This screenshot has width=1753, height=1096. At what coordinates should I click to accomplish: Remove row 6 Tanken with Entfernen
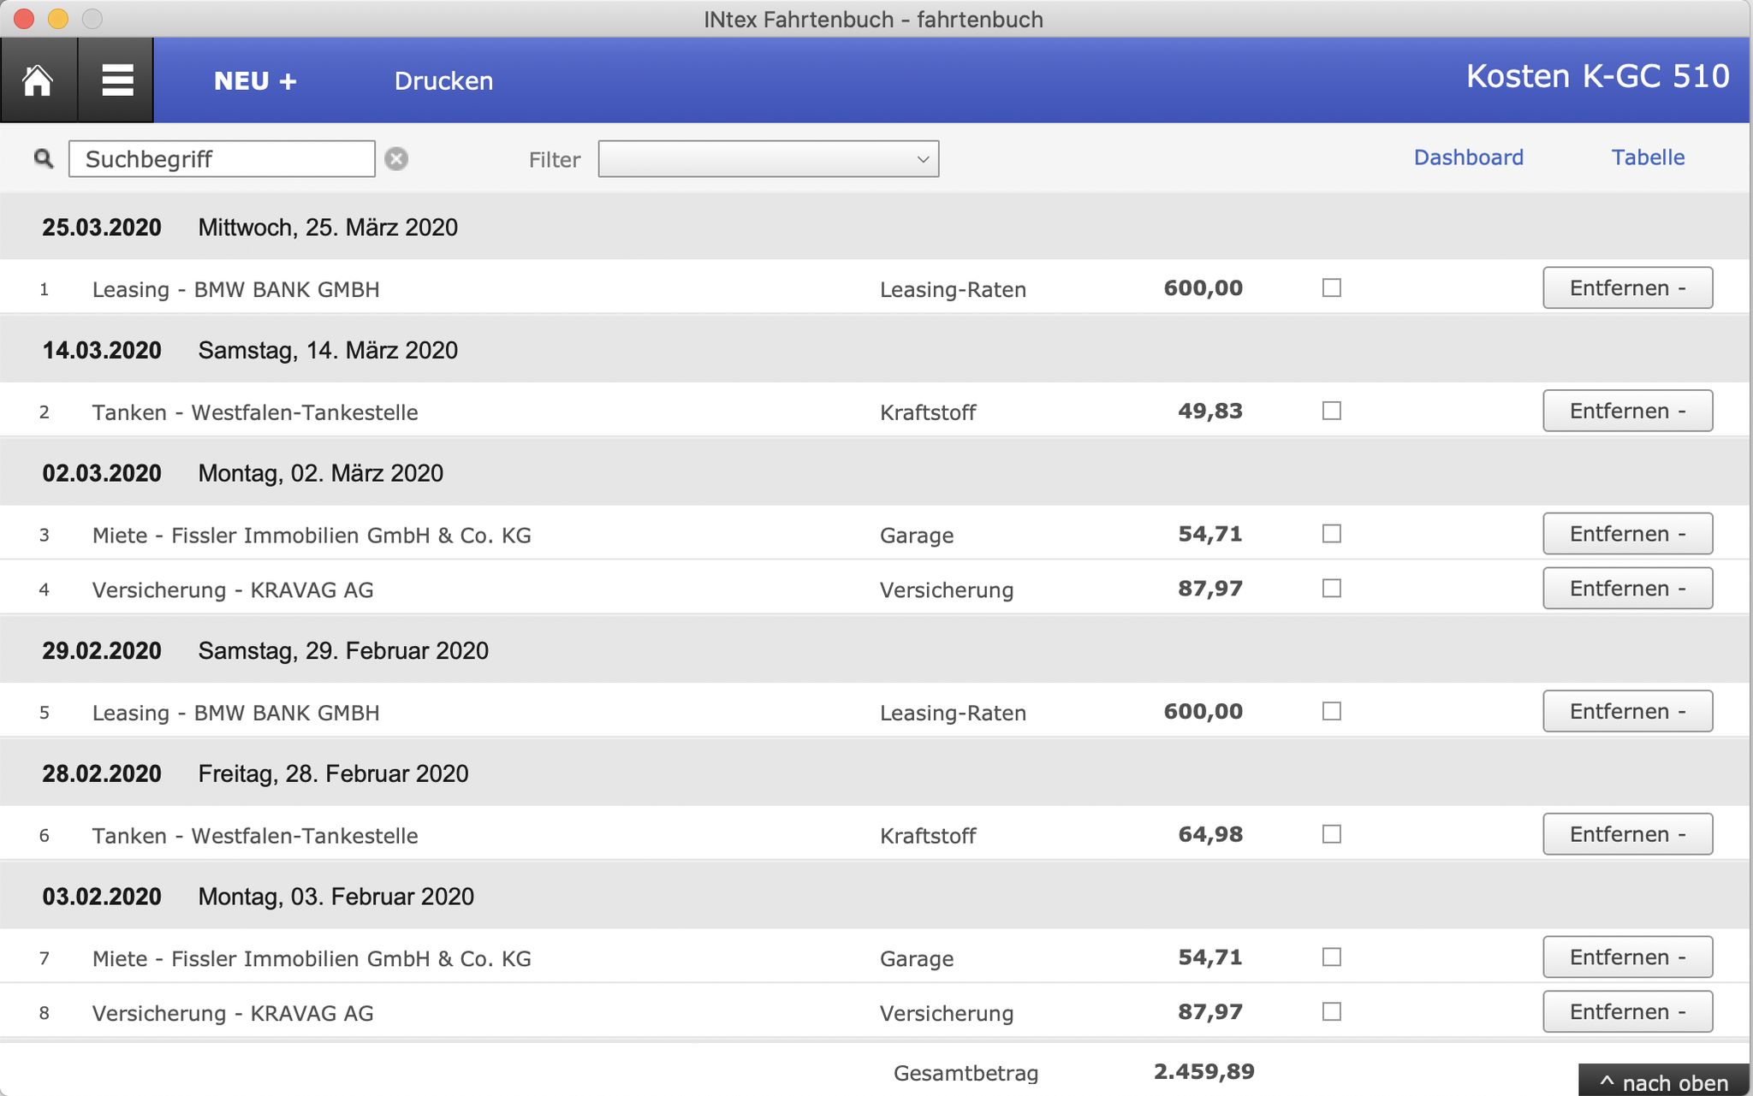pos(1627,834)
